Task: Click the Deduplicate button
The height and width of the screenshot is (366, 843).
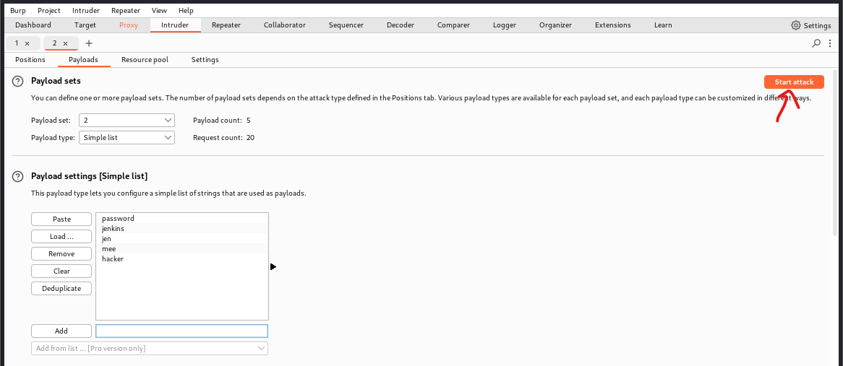Action: click(x=61, y=289)
